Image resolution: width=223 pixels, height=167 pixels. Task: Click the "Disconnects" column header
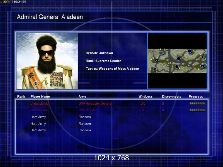tap(171, 97)
